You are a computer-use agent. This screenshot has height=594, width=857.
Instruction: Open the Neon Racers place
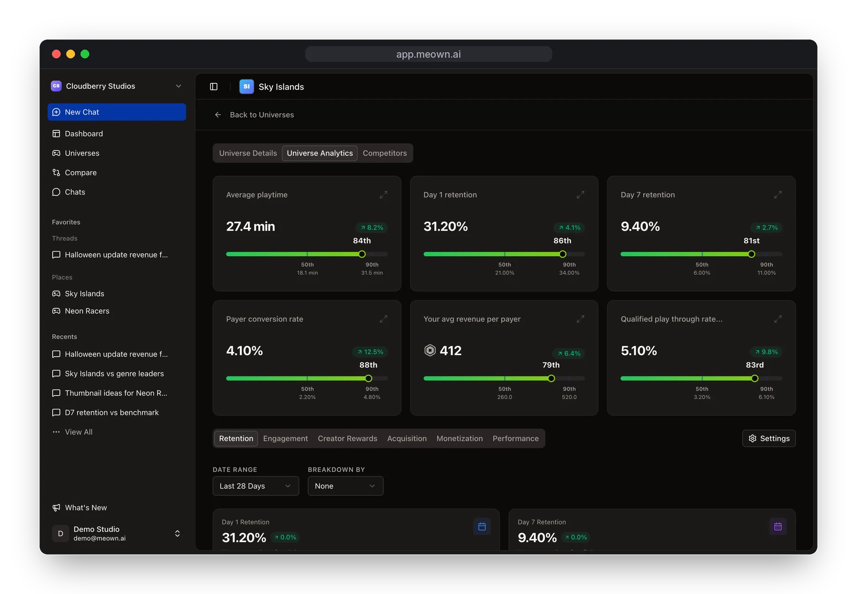[x=117, y=311]
